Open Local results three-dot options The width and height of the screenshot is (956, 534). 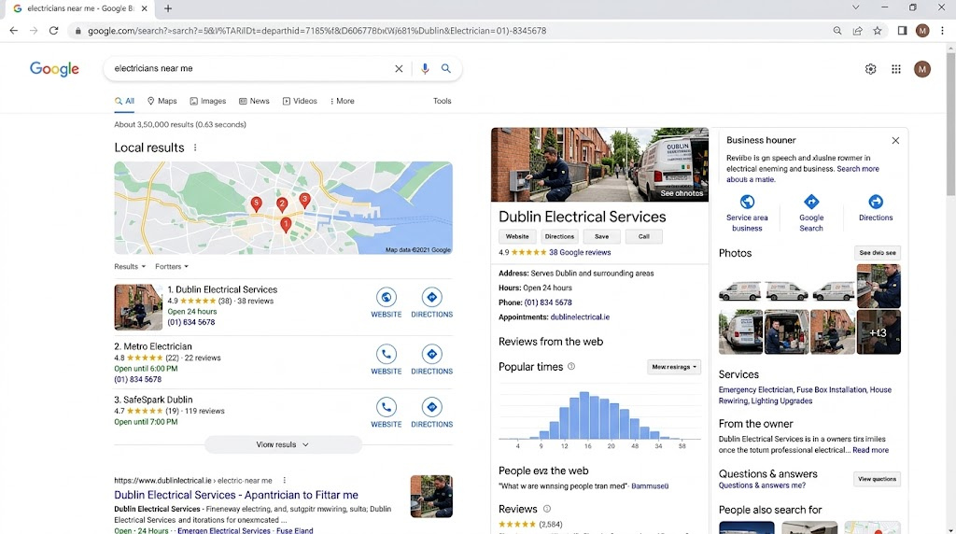tap(195, 148)
